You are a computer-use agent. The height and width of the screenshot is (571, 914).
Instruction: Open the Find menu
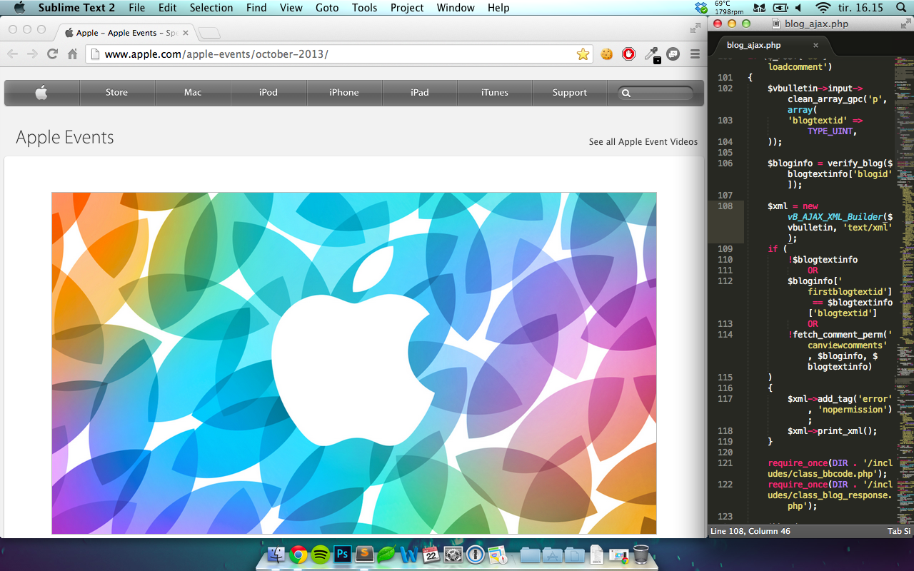pos(256,8)
